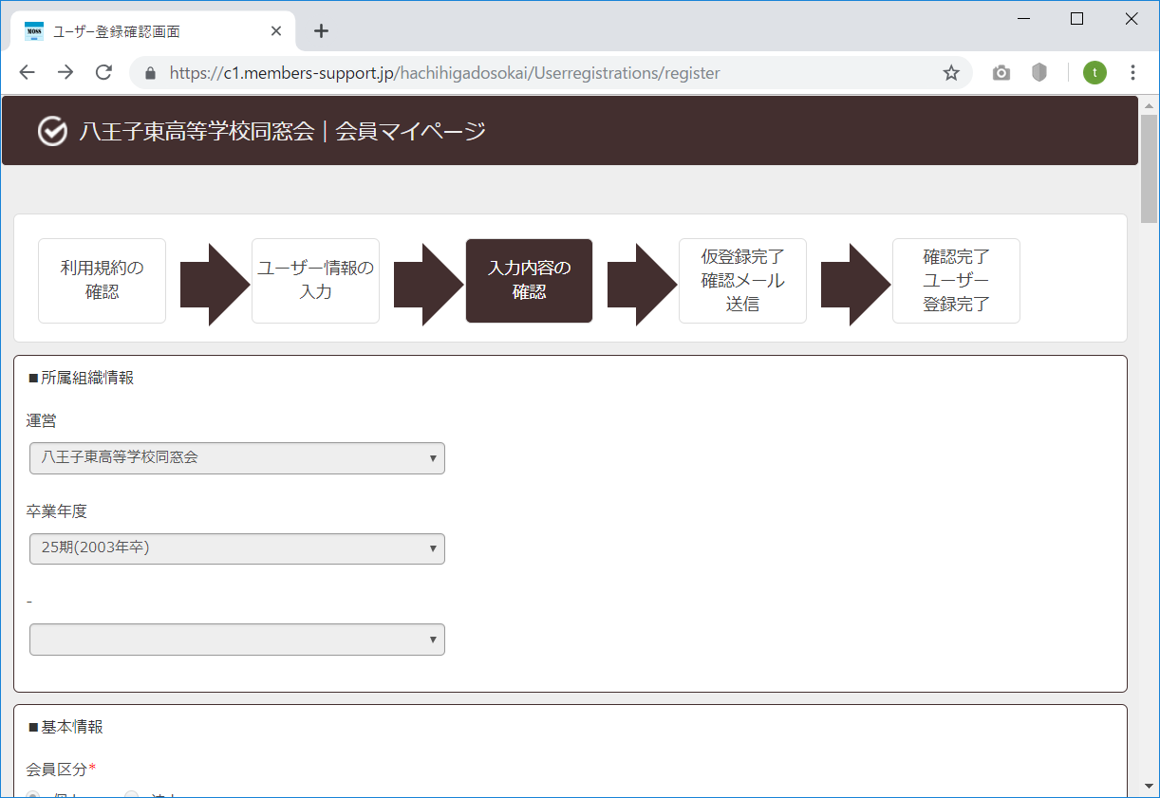Open a new browser tab
The width and height of the screenshot is (1160, 798).
(321, 31)
